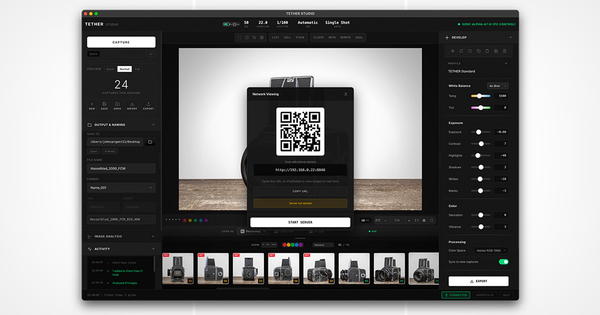The width and height of the screenshot is (600, 315).
Task: Click the sync adjustments icon in Develop
Action: pos(461,51)
